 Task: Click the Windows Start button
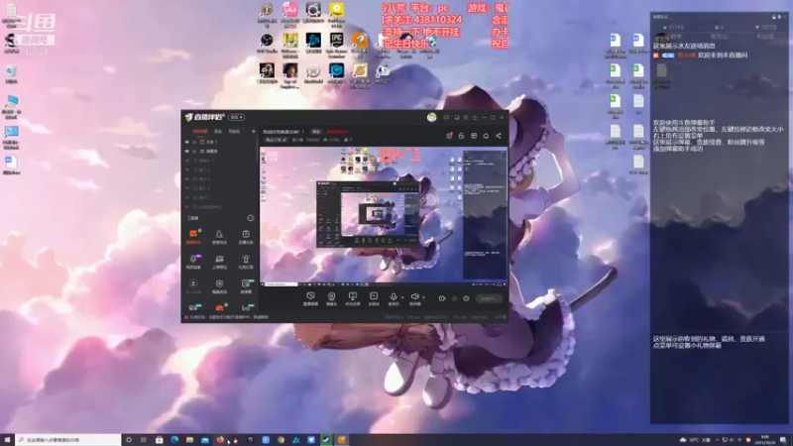point(7,440)
